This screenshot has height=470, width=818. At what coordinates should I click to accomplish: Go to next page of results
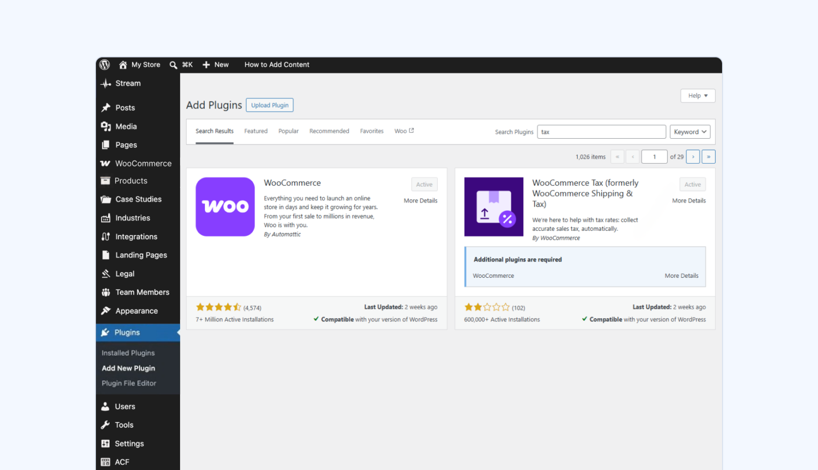(693, 157)
